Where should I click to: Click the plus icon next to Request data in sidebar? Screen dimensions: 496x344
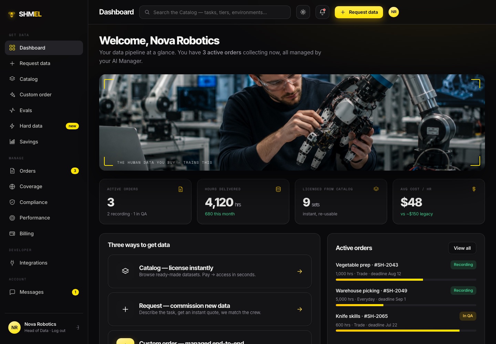coord(12,63)
